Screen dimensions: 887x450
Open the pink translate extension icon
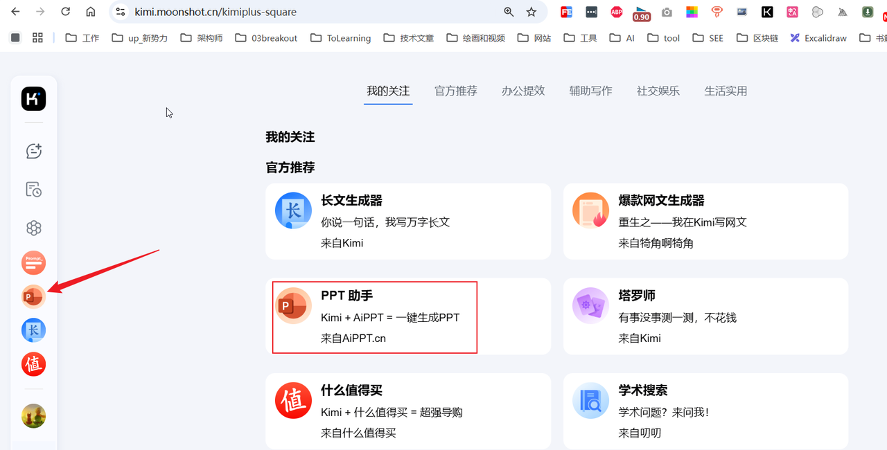tap(792, 12)
